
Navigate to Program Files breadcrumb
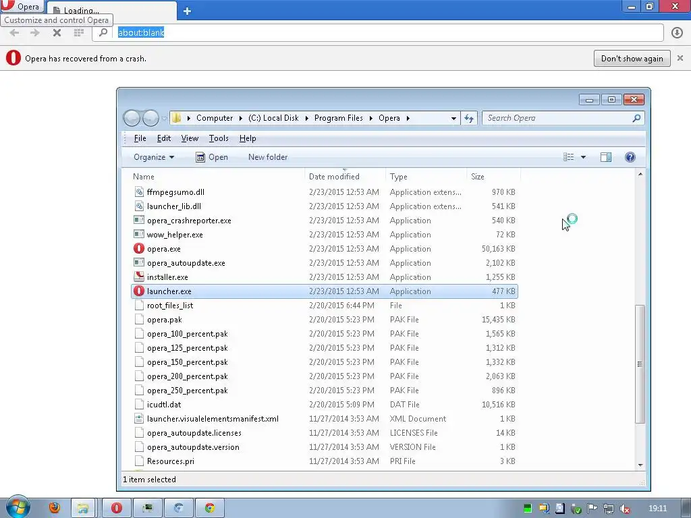pyautogui.click(x=339, y=118)
